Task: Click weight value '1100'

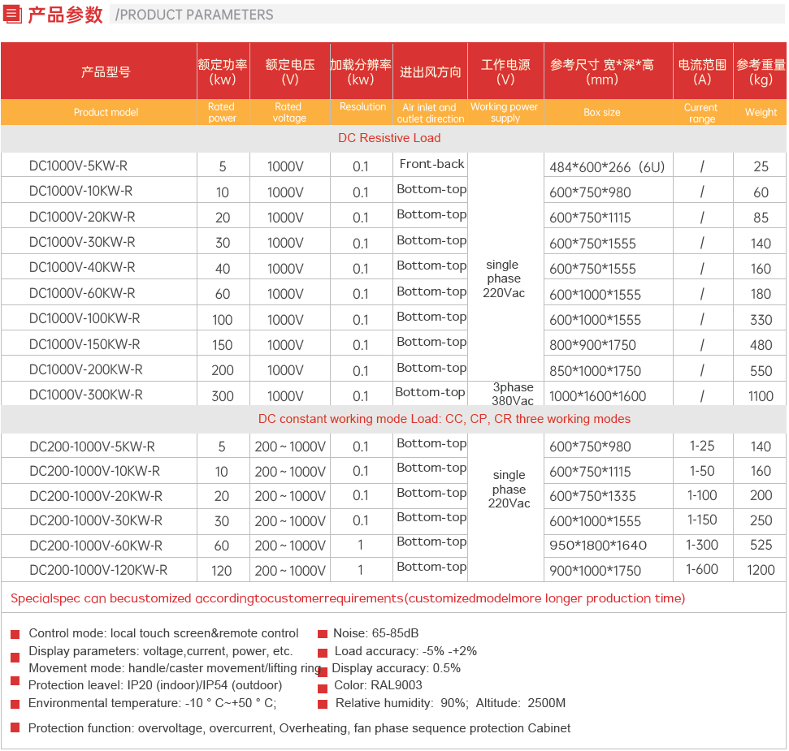Action: click(761, 396)
